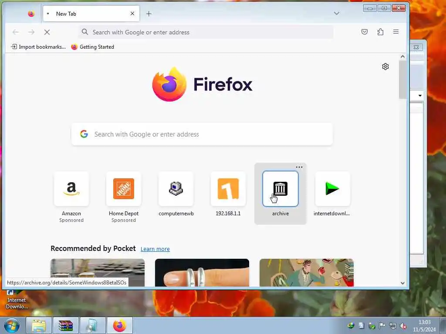Open the archive tile's three-dot menu
The image size is (446, 334).
[299, 167]
